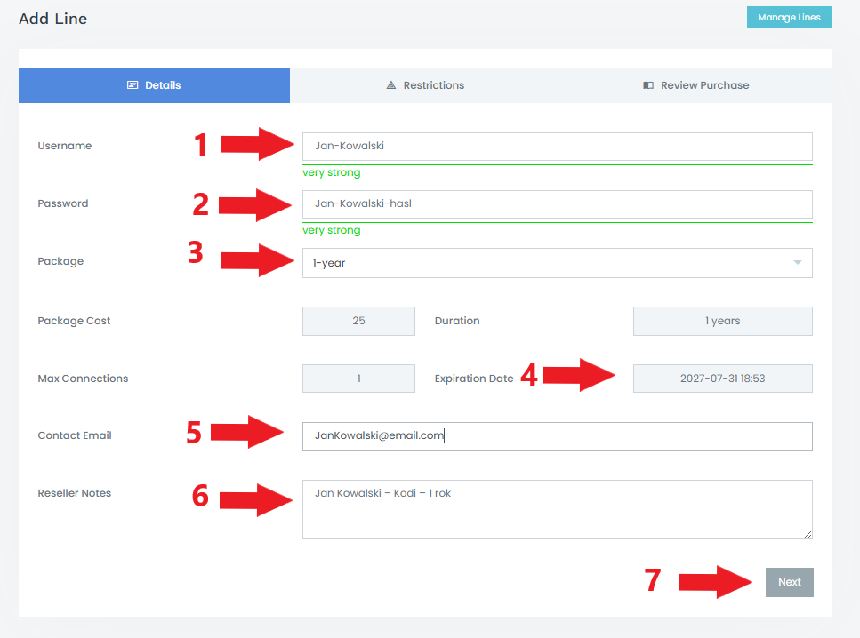Image resolution: width=860 pixels, height=638 pixels.
Task: Click the Manage Lines button
Action: click(789, 18)
